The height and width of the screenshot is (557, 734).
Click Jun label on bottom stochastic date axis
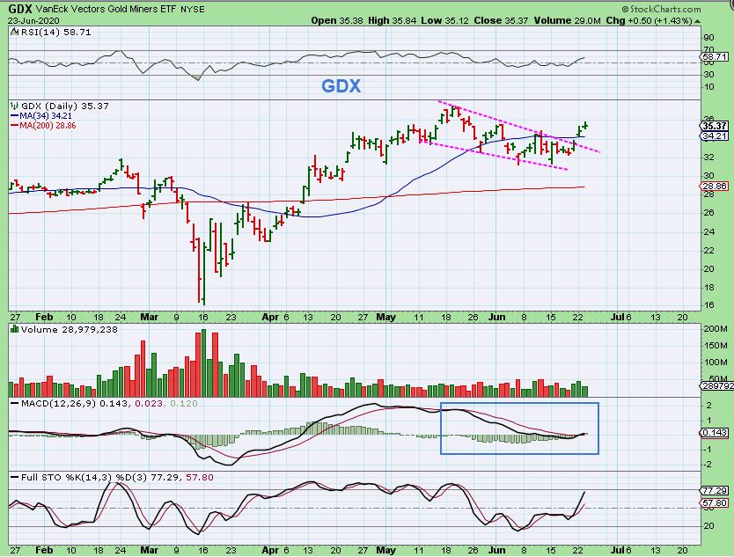click(x=496, y=551)
